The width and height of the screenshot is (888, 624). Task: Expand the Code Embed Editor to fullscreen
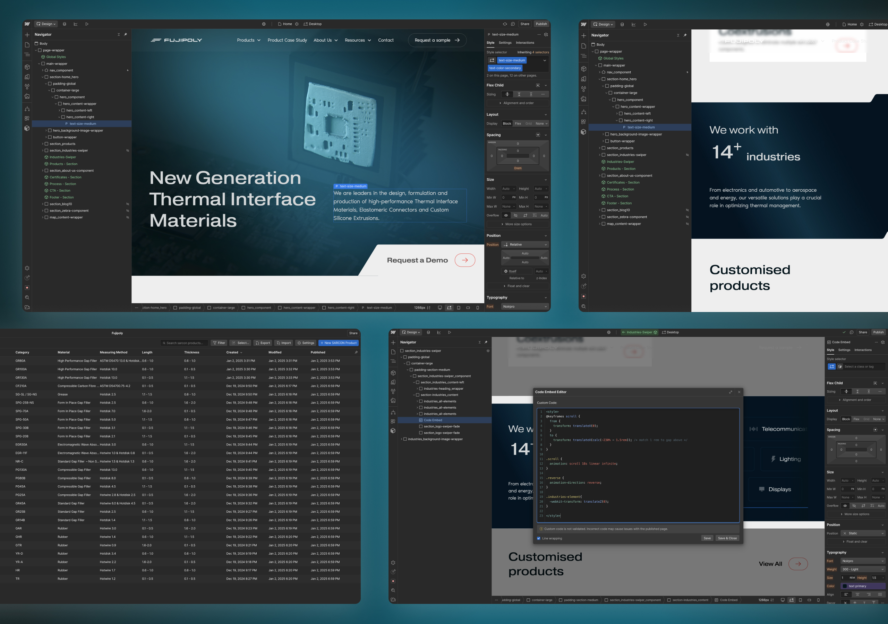pyautogui.click(x=731, y=392)
